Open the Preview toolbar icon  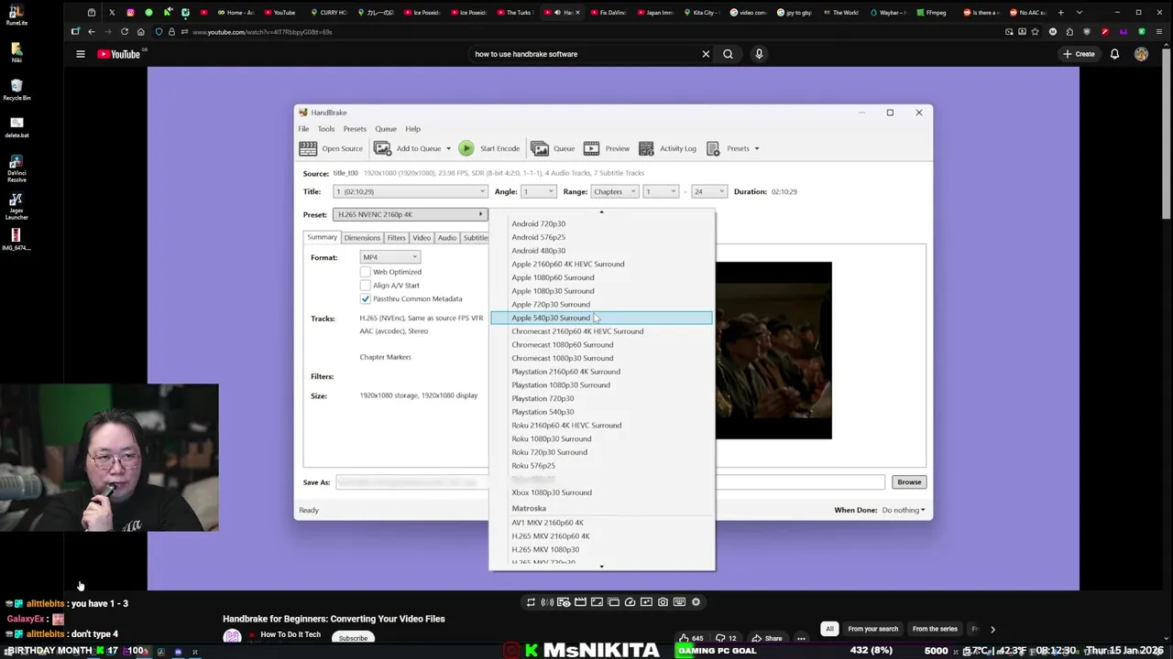pos(591,148)
